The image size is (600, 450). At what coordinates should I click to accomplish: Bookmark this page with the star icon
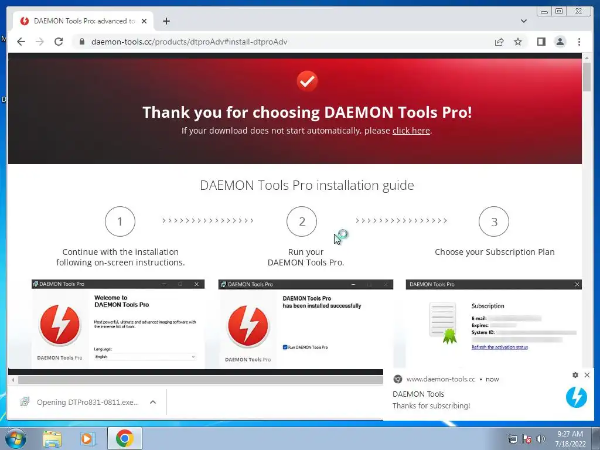pos(518,42)
